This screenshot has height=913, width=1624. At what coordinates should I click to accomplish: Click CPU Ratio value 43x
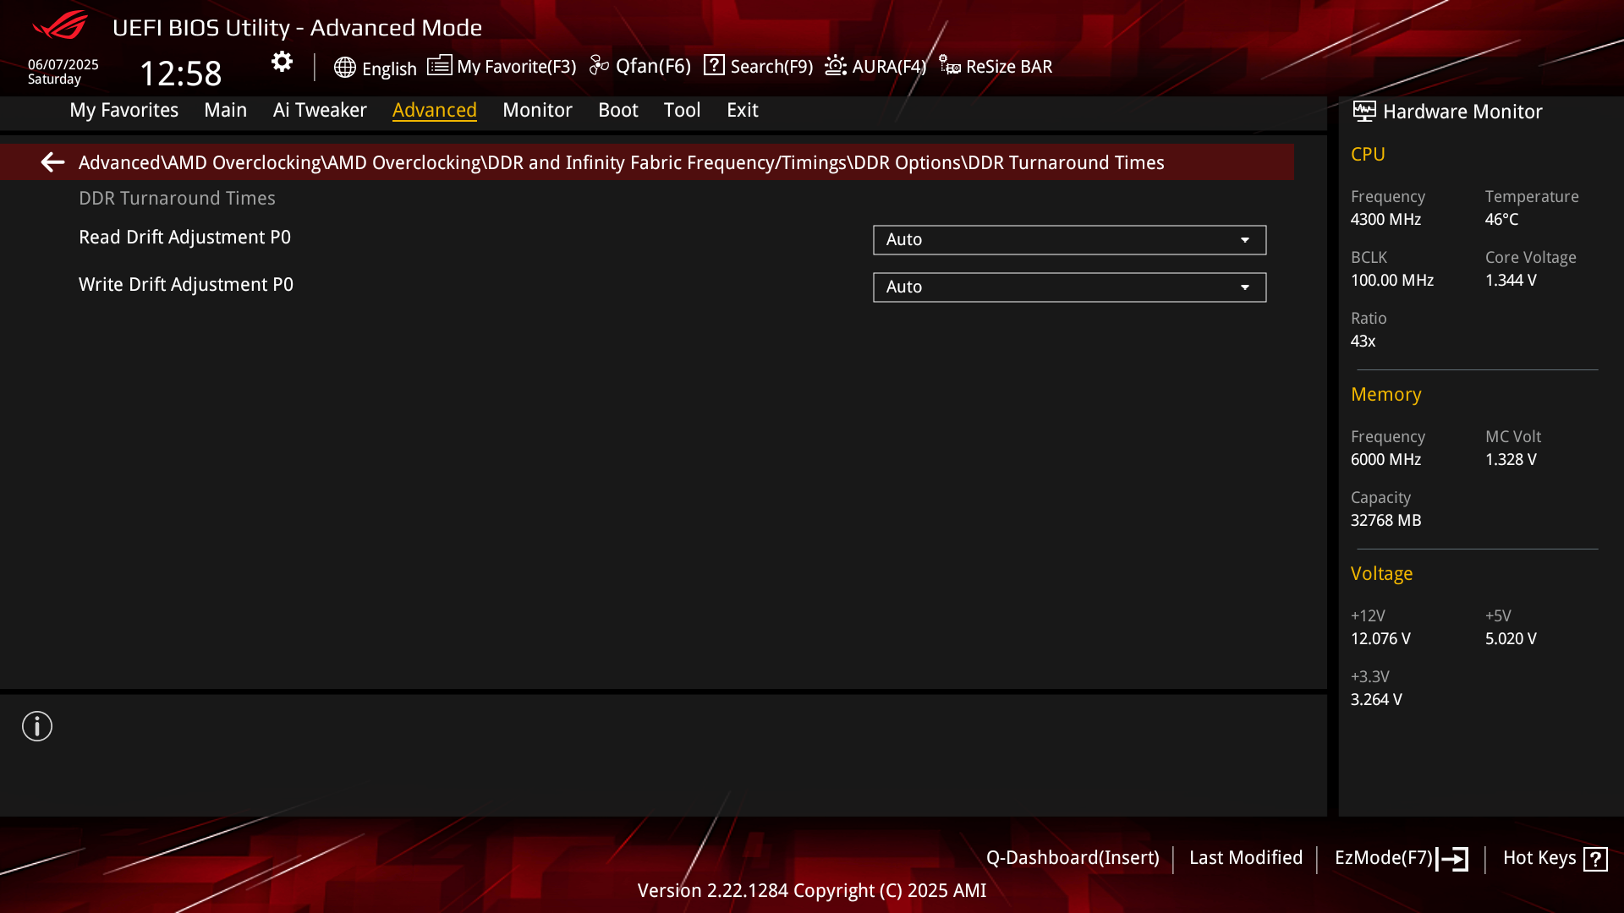1363,342
